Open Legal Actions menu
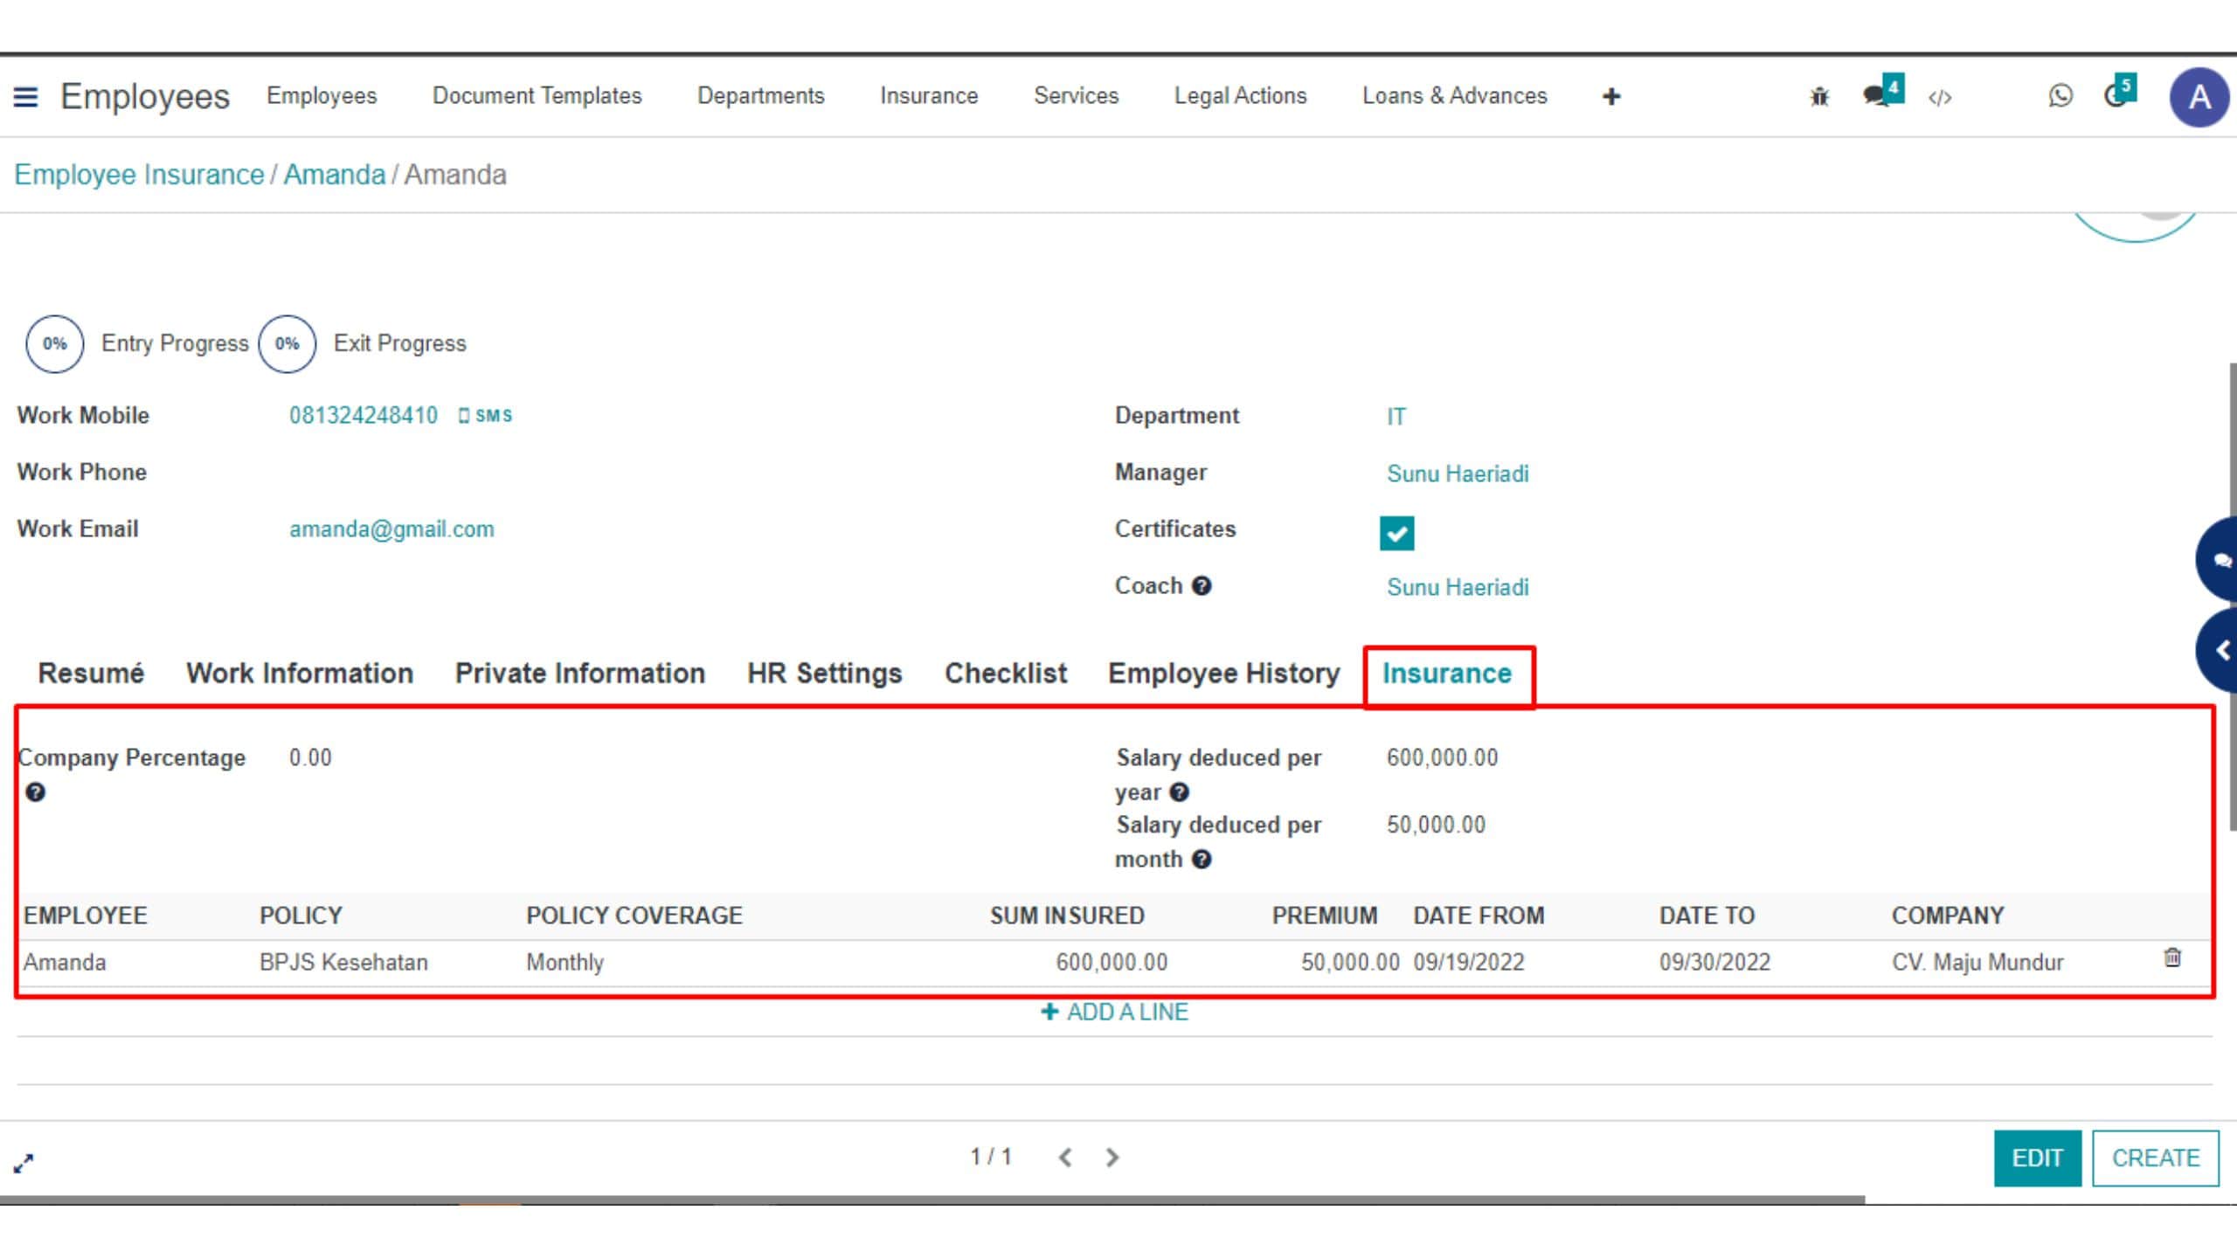The width and height of the screenshot is (2237, 1258). coord(1240,96)
